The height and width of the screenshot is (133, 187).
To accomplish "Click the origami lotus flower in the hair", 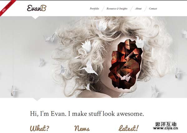I will [87, 46].
